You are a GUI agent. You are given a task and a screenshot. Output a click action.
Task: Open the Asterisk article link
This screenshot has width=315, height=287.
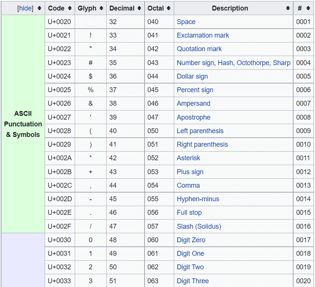coord(188,158)
